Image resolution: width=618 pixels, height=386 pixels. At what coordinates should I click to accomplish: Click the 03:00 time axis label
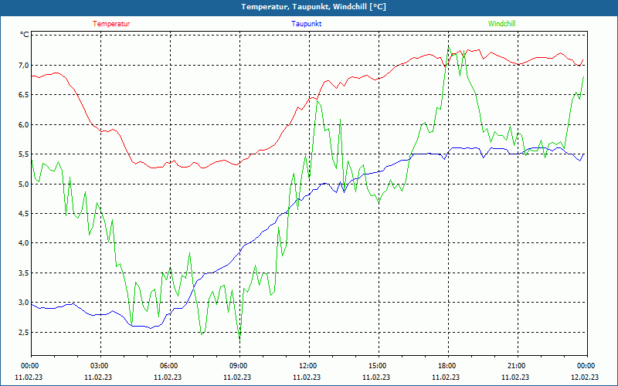100,366
